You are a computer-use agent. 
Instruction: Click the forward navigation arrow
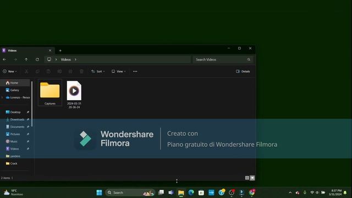pos(15,59)
